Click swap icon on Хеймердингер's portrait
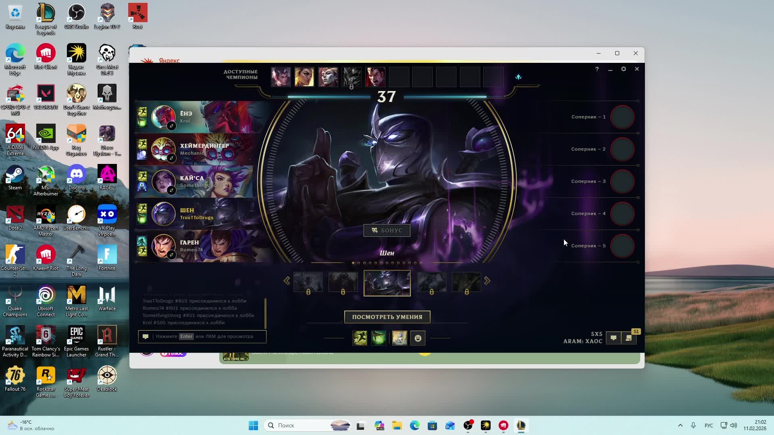This screenshot has height=435, width=774. 171,158
